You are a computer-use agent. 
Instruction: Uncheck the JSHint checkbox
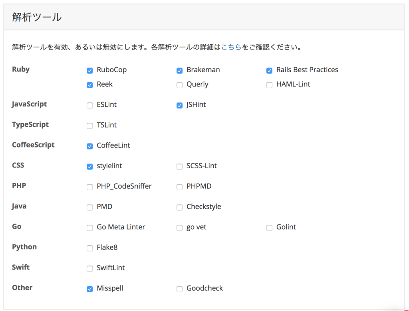click(179, 106)
